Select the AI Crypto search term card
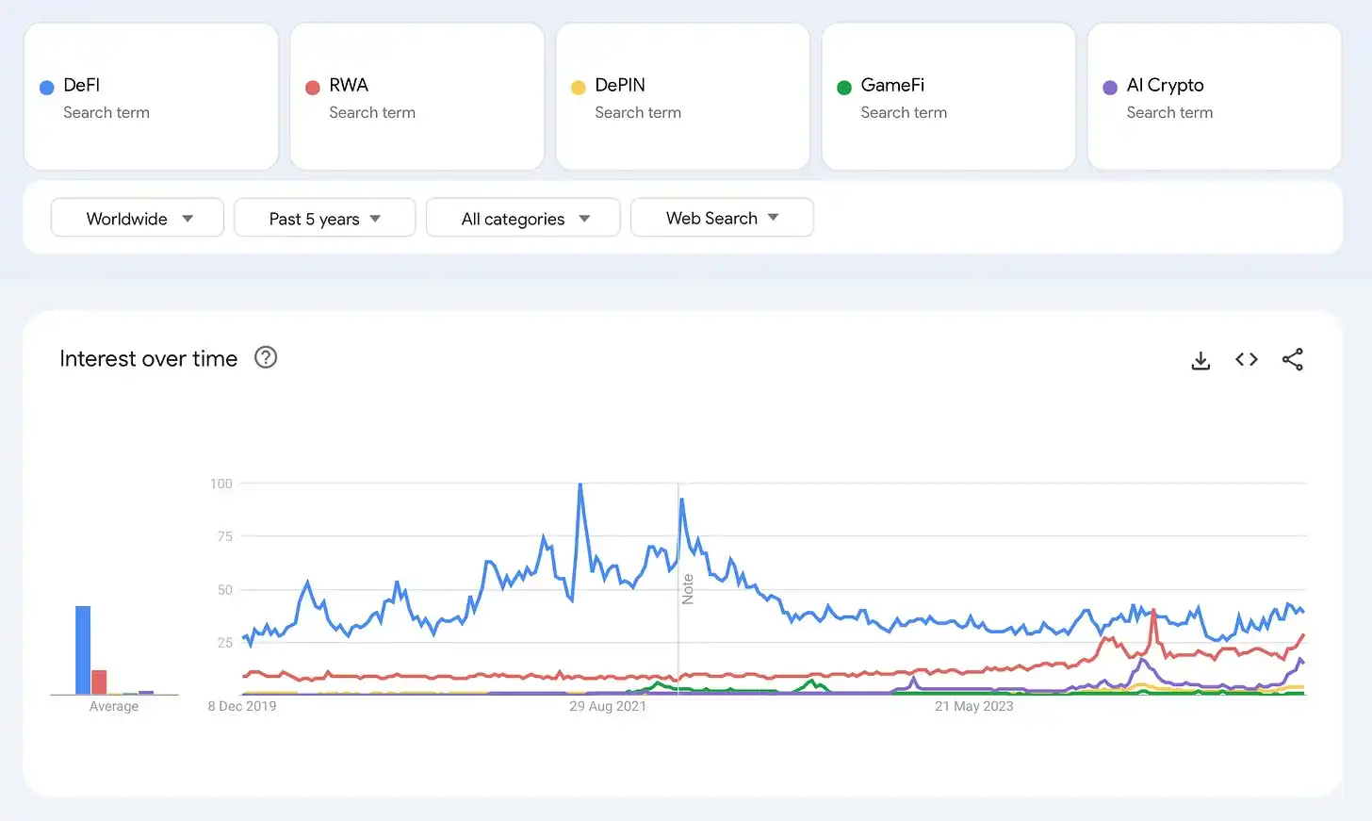 coord(1214,97)
